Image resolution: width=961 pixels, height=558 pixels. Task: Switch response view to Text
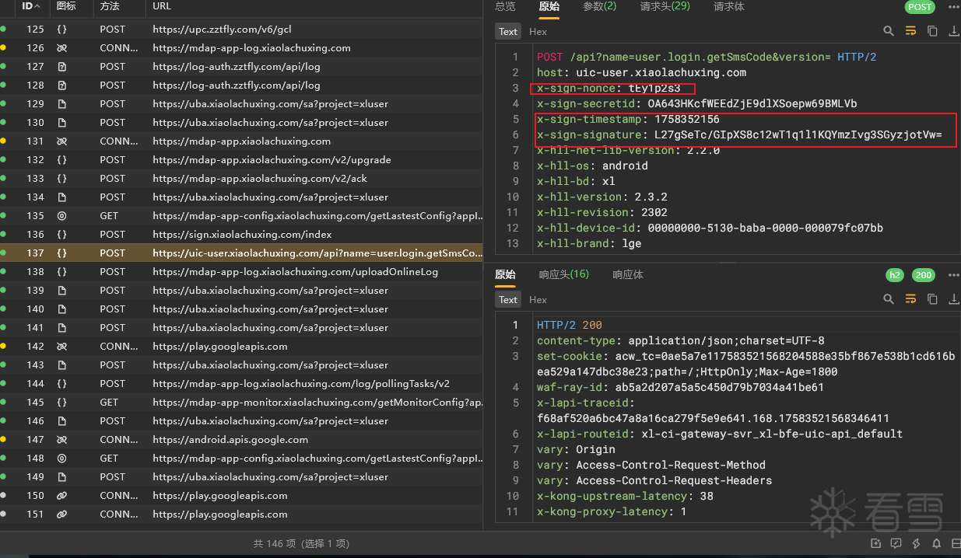(508, 300)
